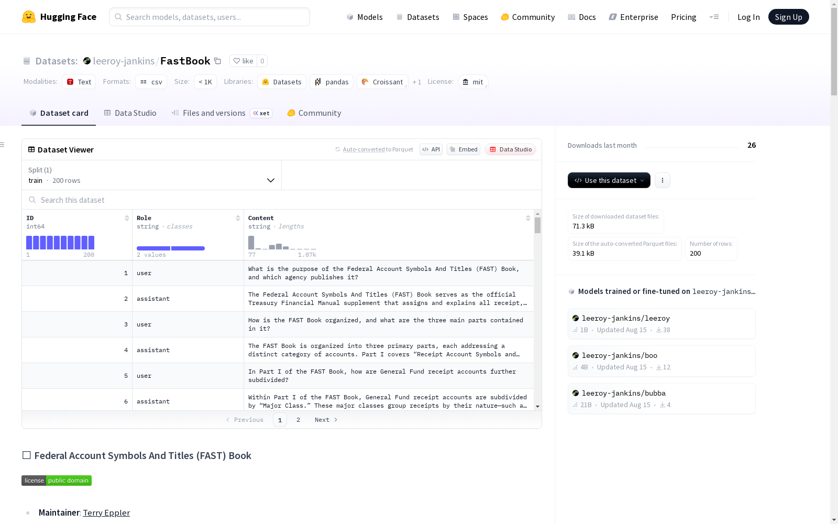Click the Embed button

click(x=464, y=149)
